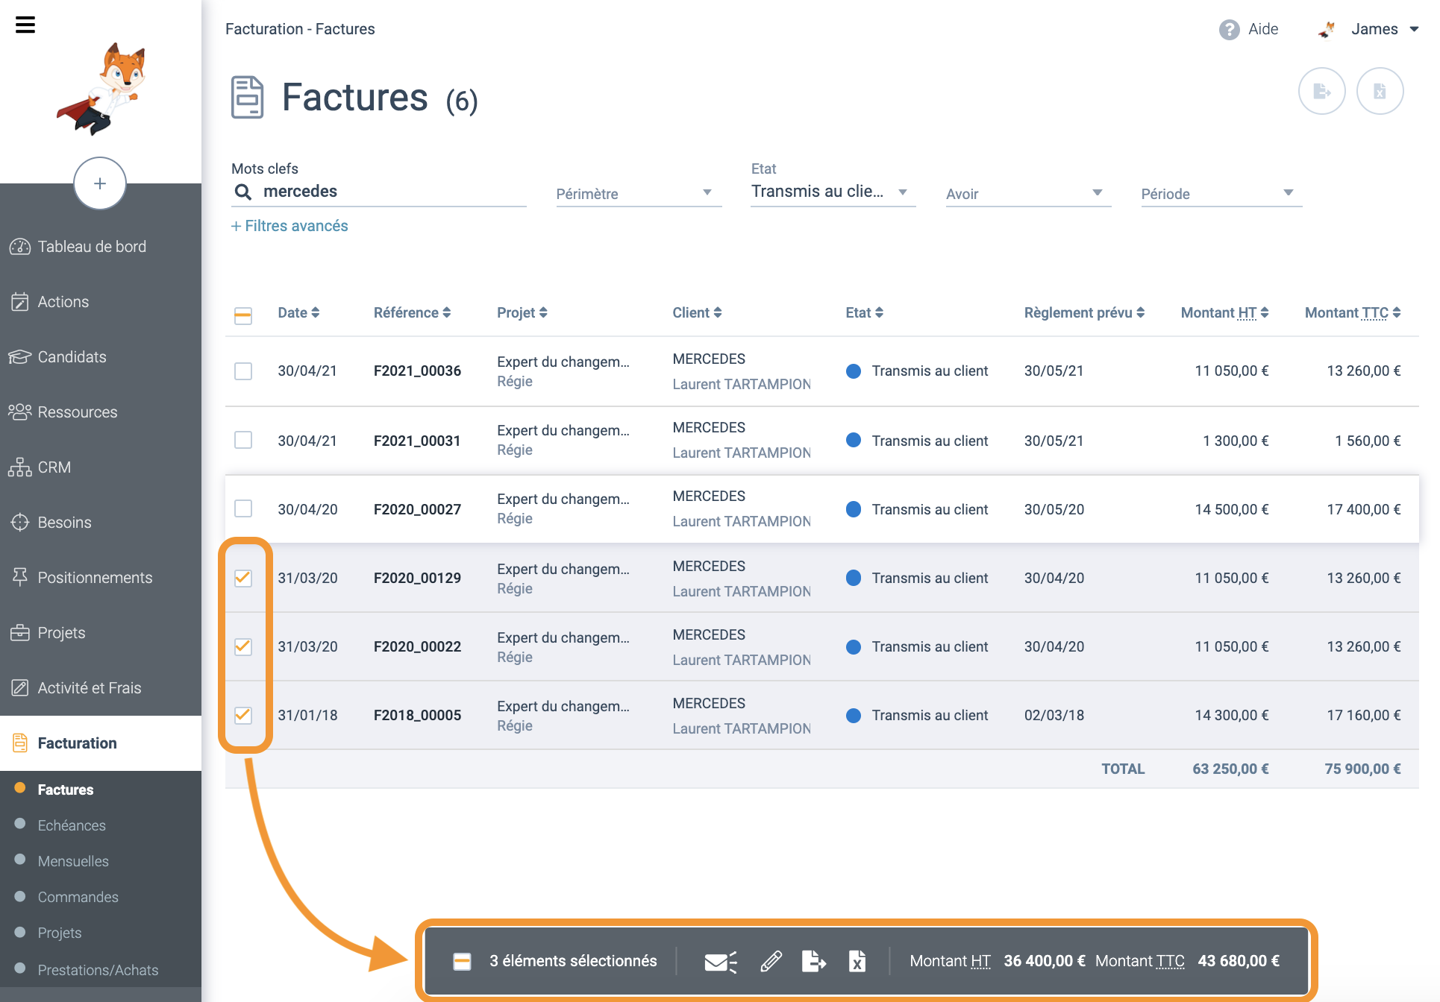The height and width of the screenshot is (1002, 1440).
Task: Click Filtres avancés link
Action: tap(289, 226)
